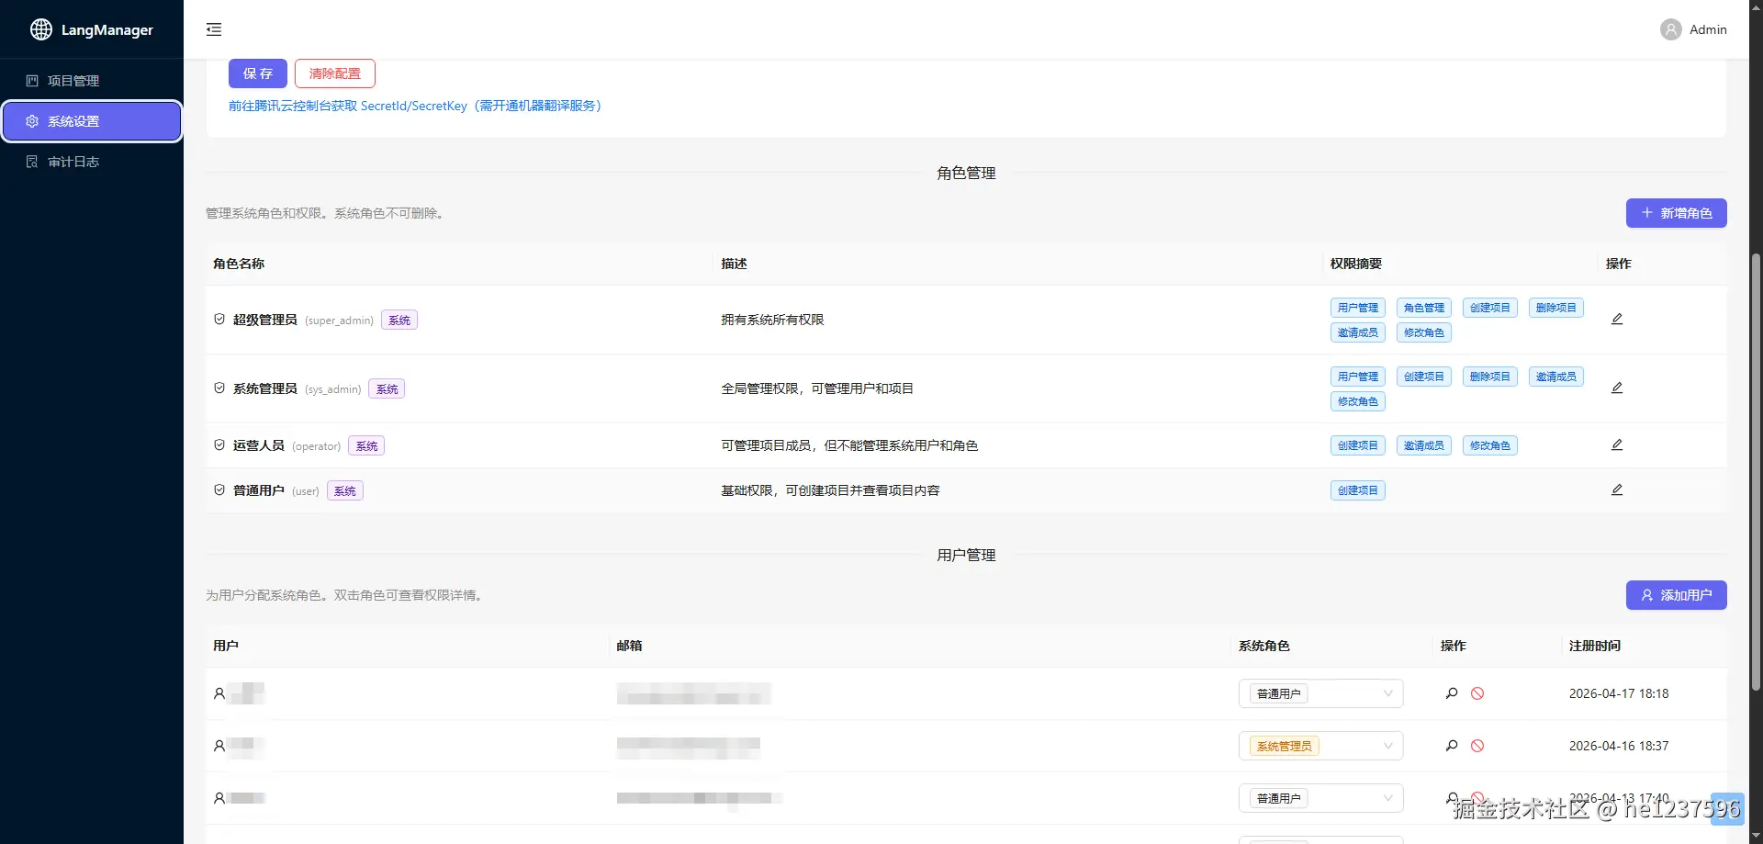Select 系统设置 in the sidebar

[x=92, y=121]
